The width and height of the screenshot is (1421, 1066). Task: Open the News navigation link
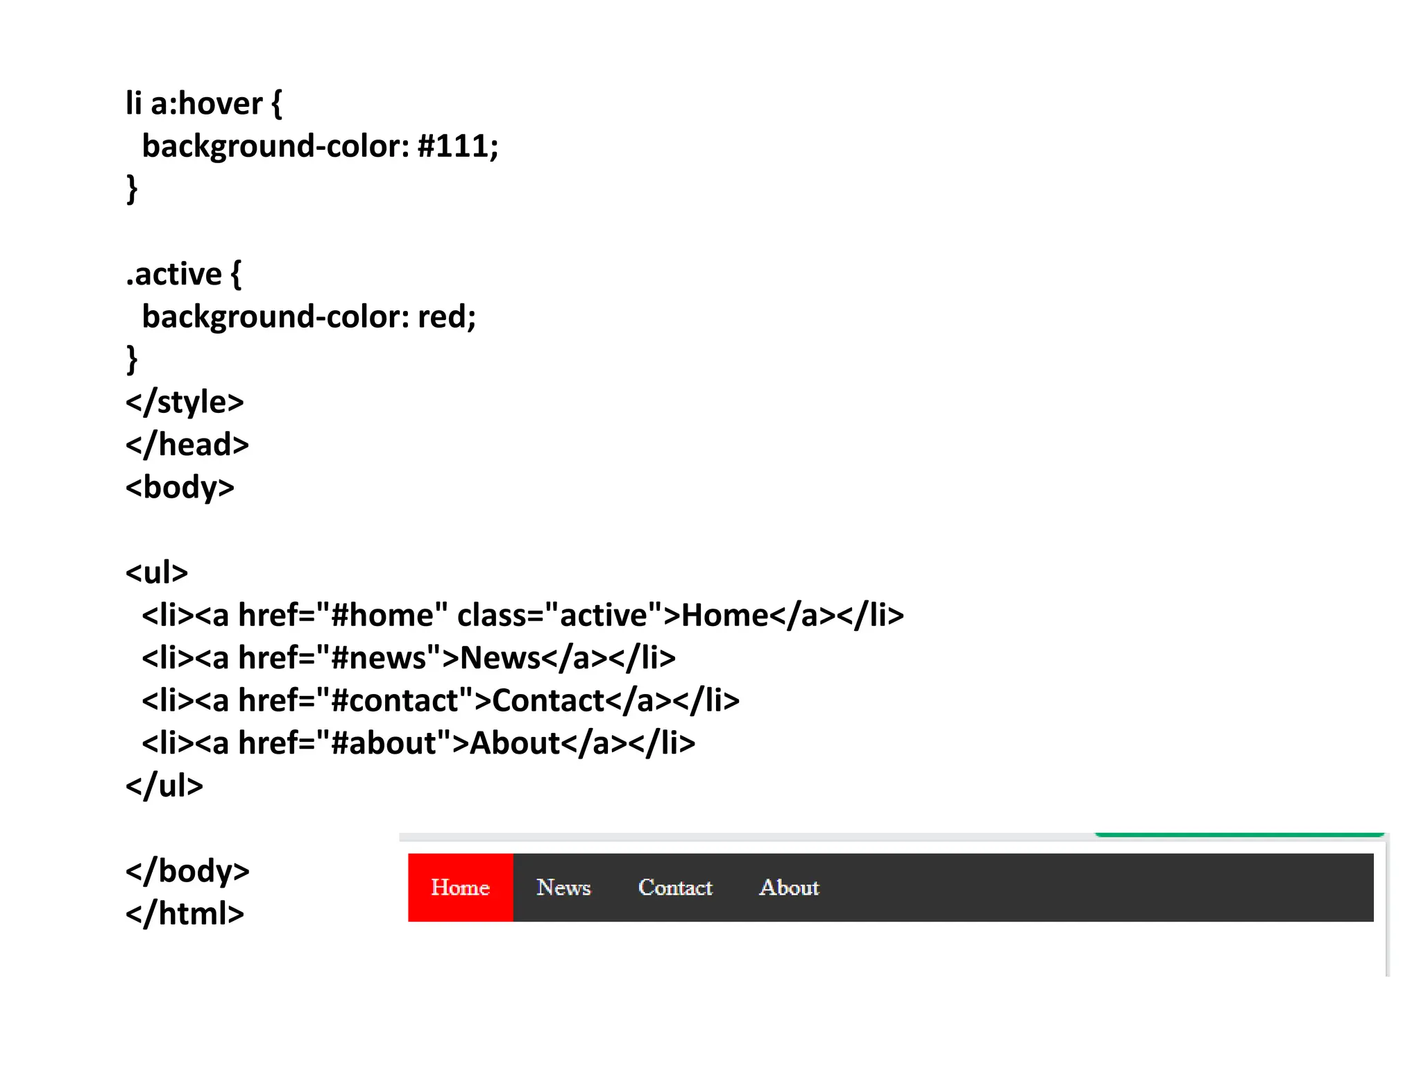pyautogui.click(x=563, y=887)
